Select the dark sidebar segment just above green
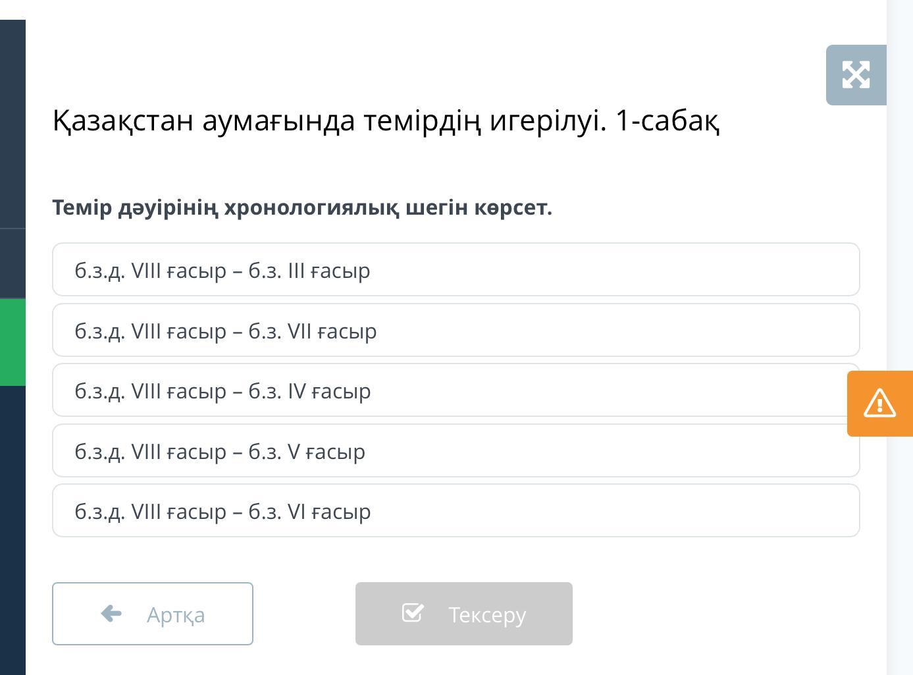The height and width of the screenshot is (675, 913). [x=13, y=263]
